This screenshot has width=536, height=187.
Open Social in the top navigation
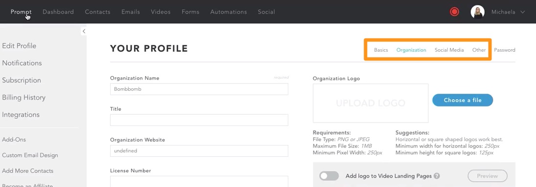(x=266, y=12)
